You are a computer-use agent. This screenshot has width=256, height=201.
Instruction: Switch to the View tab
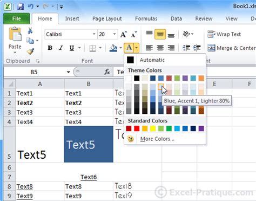pos(232,18)
